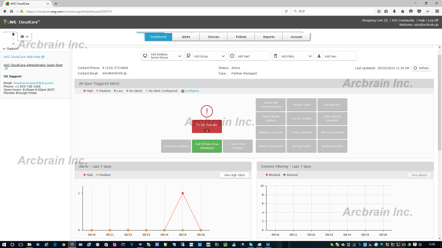Switch to the Alerts tab
Image resolution: width=442 pixels, height=248 pixels.
click(x=186, y=37)
